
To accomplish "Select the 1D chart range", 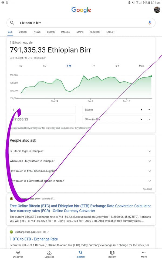I will (21, 66).
